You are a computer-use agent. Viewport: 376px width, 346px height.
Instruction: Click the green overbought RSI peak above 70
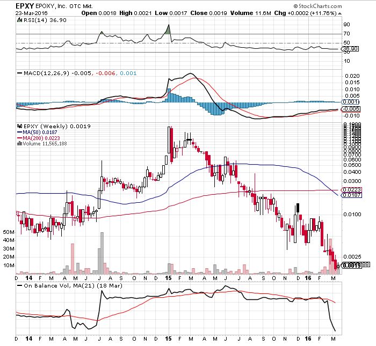(x=168, y=30)
